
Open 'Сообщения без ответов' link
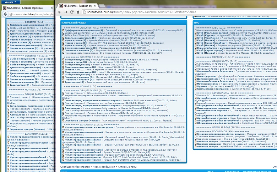click(75, 166)
